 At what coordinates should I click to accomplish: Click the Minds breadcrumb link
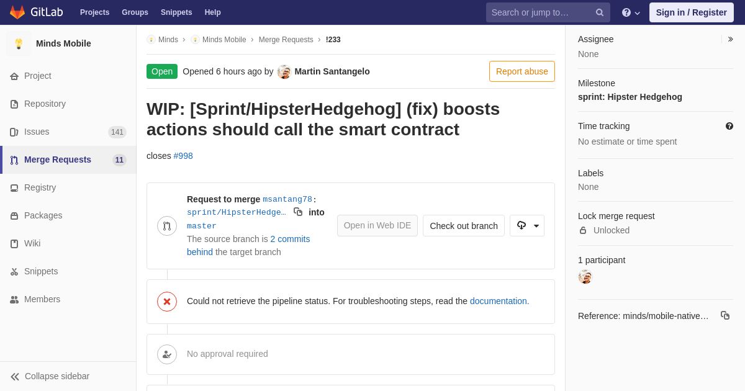coord(168,40)
